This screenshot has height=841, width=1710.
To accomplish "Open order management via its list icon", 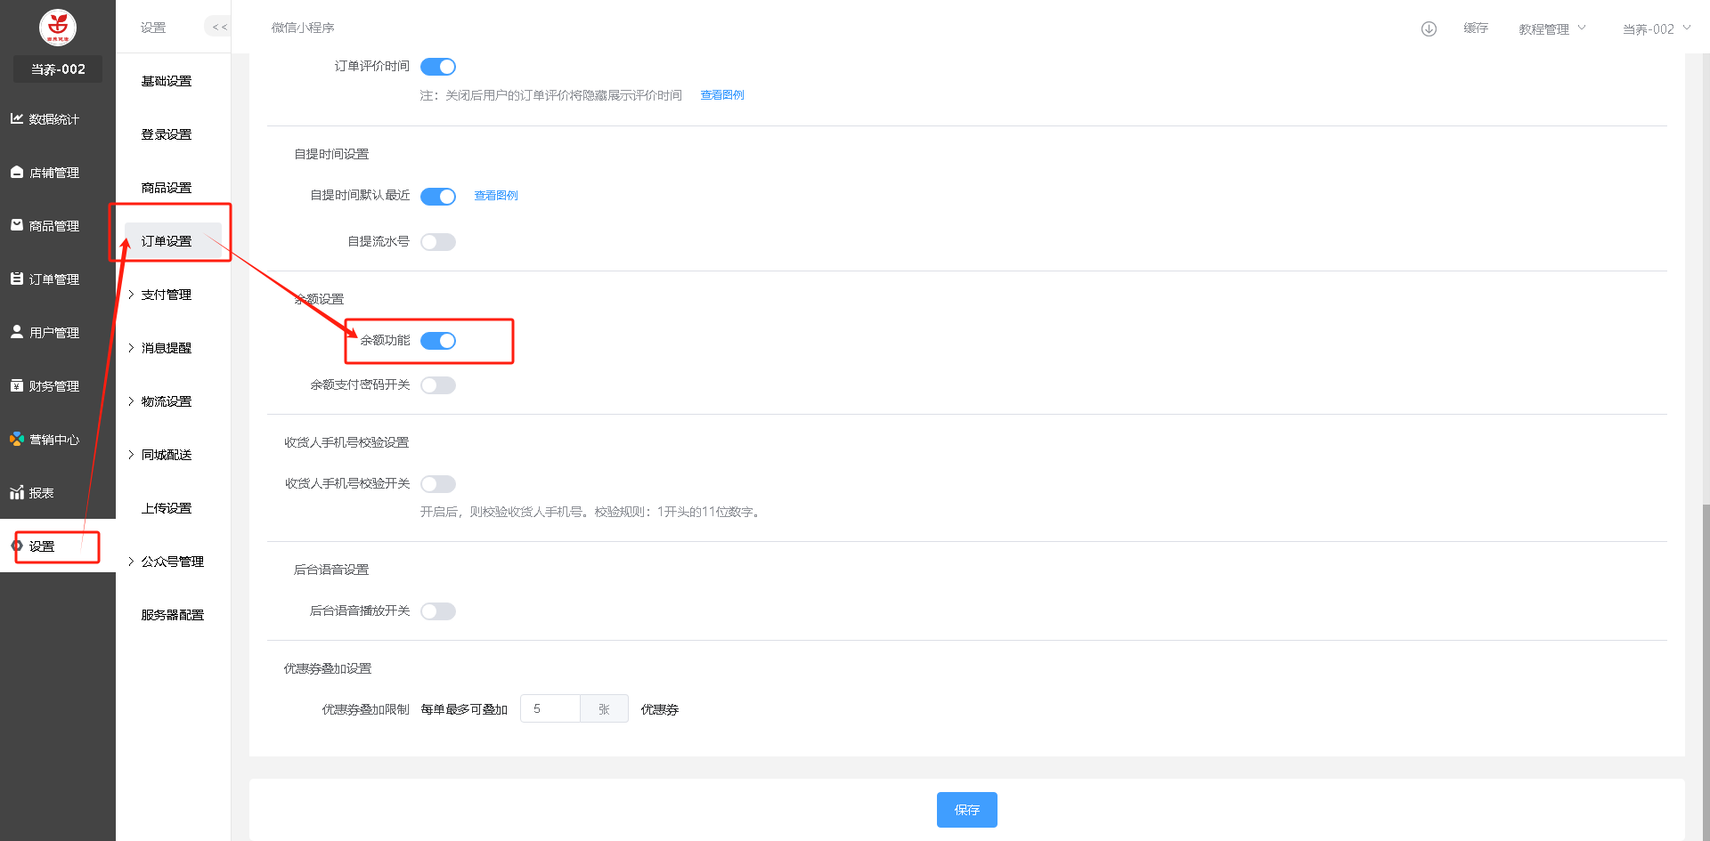I will (x=17, y=279).
